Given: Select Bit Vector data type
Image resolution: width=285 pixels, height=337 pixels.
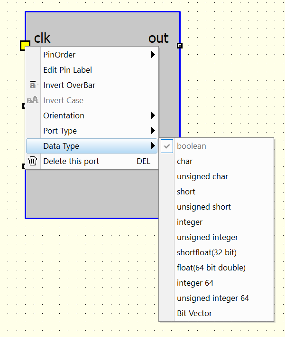Looking at the screenshot, I should [x=194, y=313].
